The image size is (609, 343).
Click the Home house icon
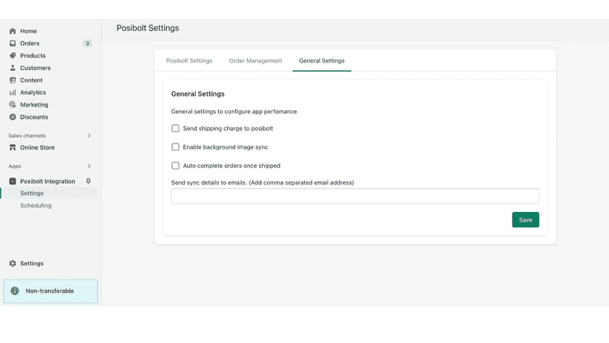(x=13, y=31)
